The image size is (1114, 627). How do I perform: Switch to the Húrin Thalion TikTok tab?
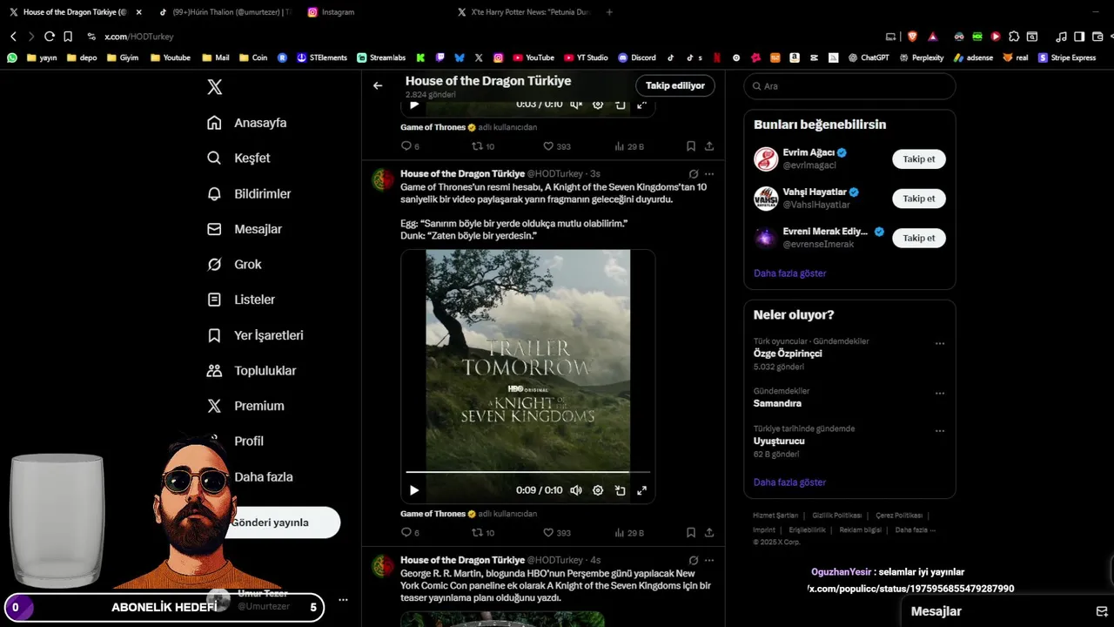coord(226,12)
